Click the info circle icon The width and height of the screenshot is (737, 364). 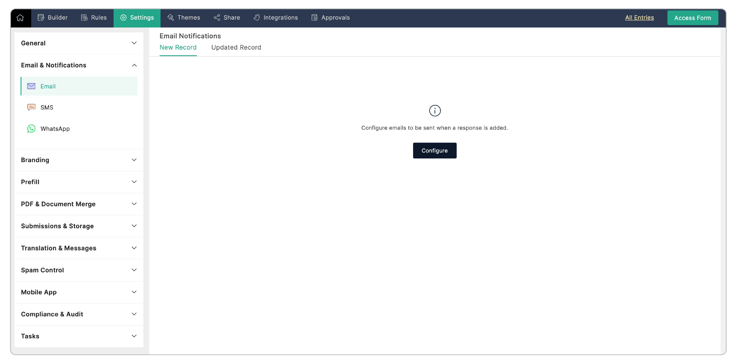(x=435, y=111)
